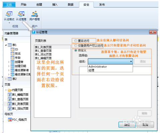Select 创建日期 column icon
160x133 pixels.
[12, 66]
